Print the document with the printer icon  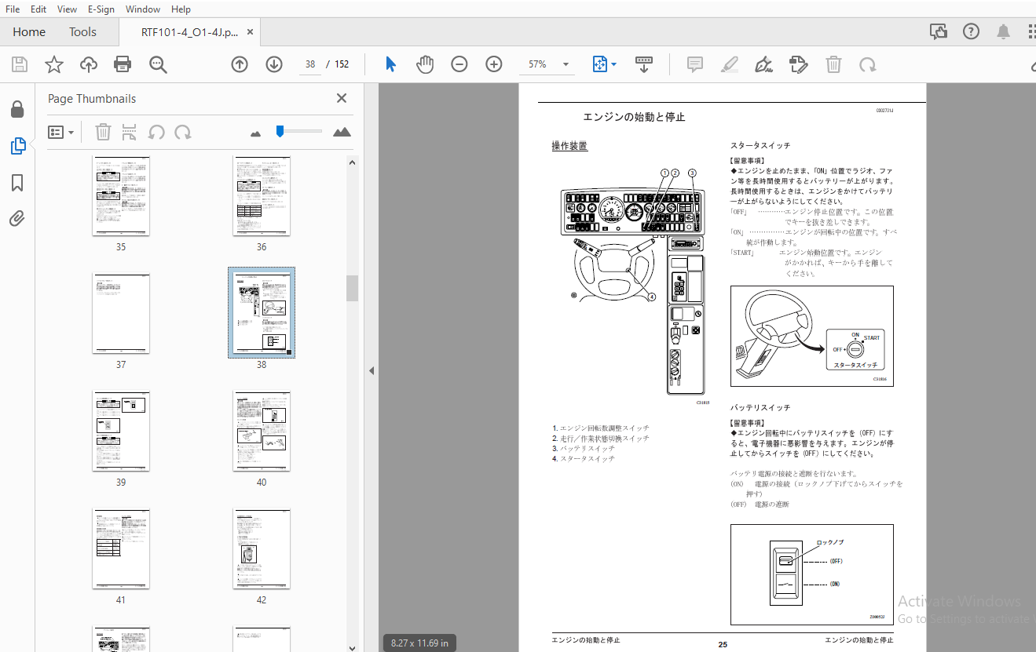[x=123, y=64]
